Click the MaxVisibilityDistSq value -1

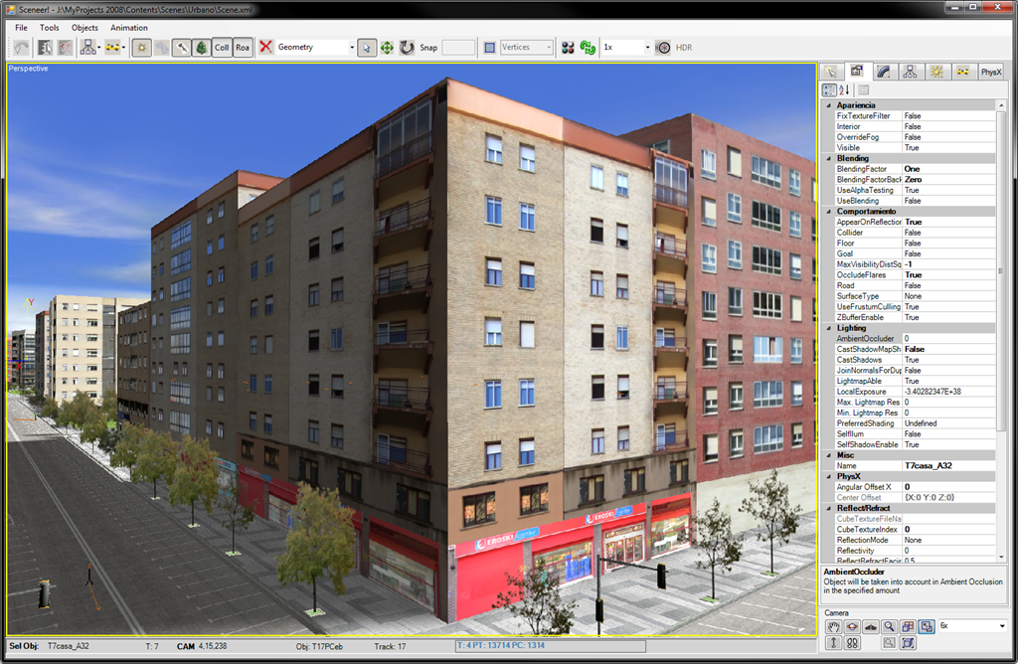tap(949, 264)
